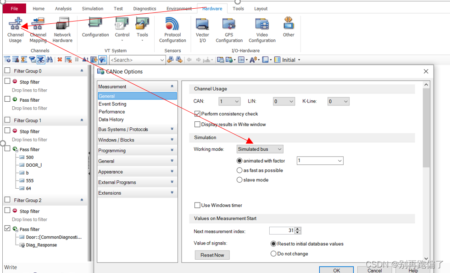Expand the Bus Systems / Protocols section

[x=137, y=129]
